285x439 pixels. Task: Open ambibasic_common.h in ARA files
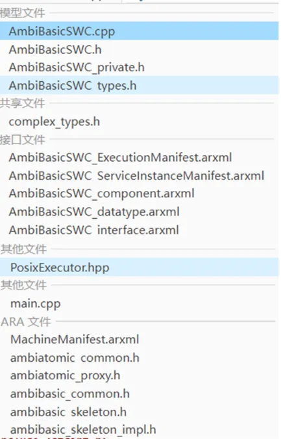point(139,394)
